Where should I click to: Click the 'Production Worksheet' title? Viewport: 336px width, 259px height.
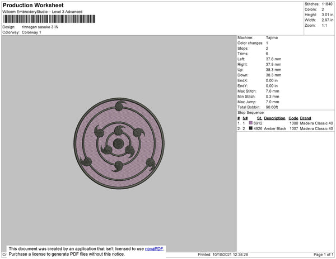coord(33,5)
